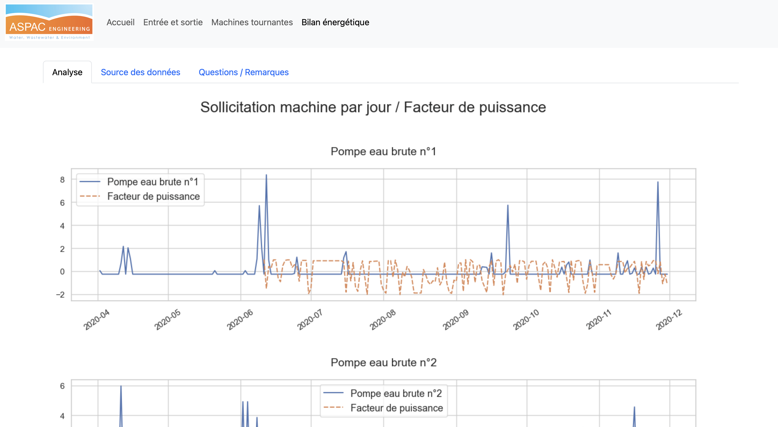This screenshot has height=427, width=778.
Task: Click the first chart title Pompe eau brute n°1
Action: [x=383, y=151]
